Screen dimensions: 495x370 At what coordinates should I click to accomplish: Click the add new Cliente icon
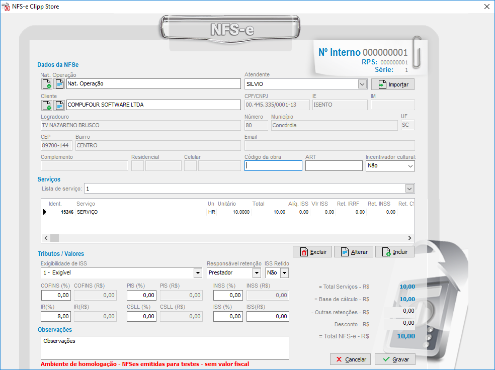pos(46,105)
